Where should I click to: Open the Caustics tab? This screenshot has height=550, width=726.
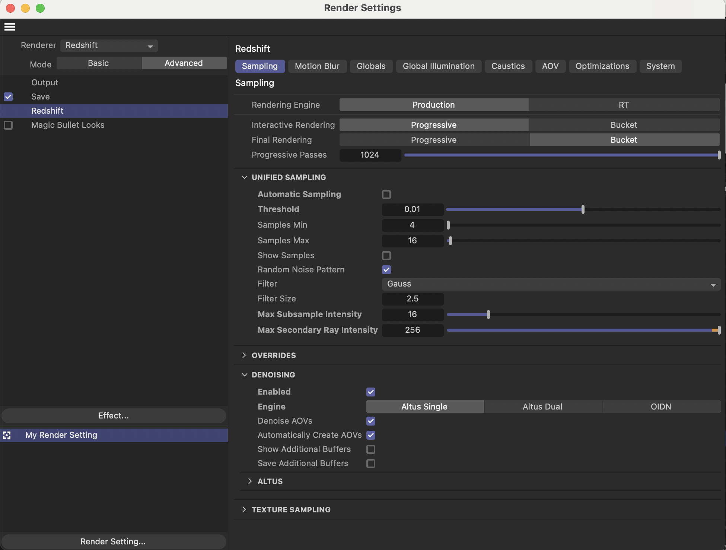[508, 66]
